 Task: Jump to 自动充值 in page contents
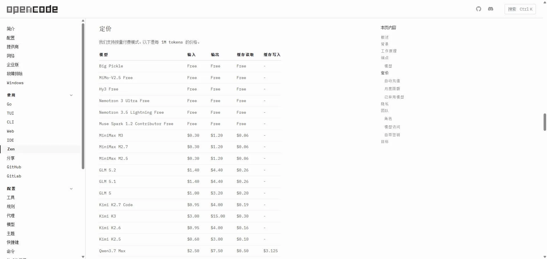tap(392, 81)
